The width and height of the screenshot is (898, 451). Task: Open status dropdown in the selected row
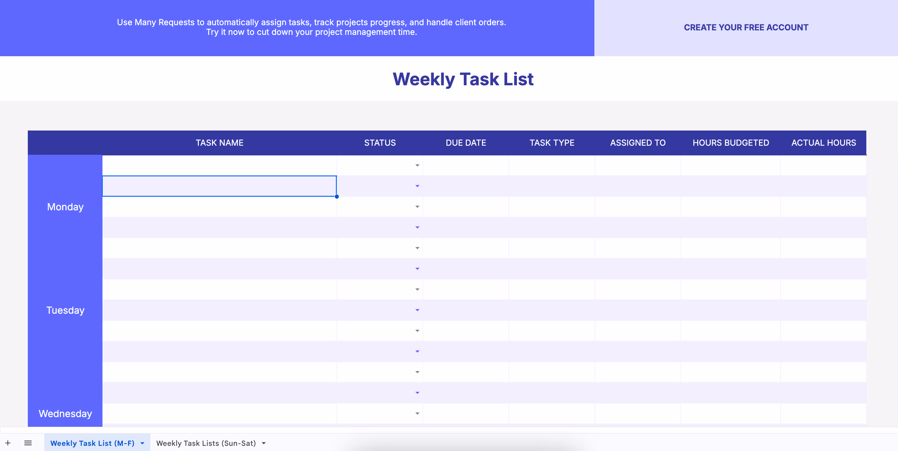[417, 186]
